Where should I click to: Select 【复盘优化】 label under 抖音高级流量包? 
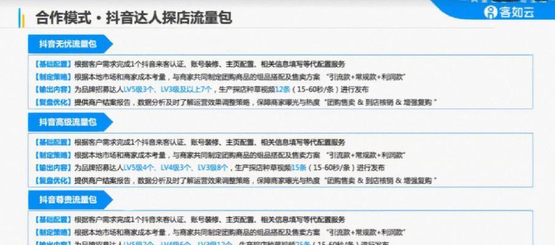point(53,181)
